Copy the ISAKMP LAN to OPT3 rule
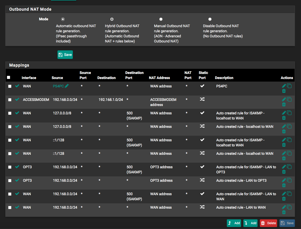 tap(289, 166)
